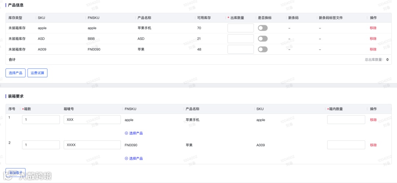397x183 pixels.
Task: Click the 运费试算 button
Action: [37, 73]
